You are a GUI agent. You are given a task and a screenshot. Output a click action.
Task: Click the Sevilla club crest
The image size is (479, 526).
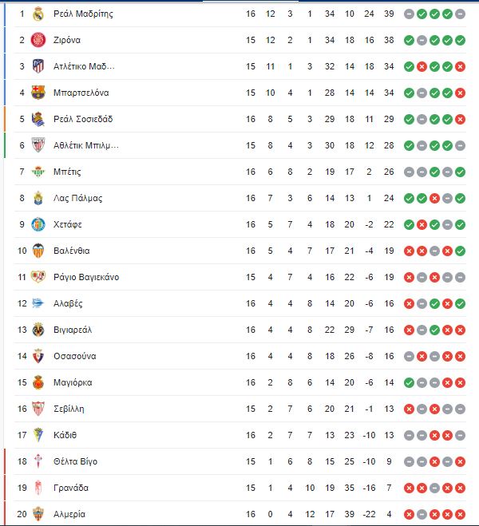click(38, 409)
